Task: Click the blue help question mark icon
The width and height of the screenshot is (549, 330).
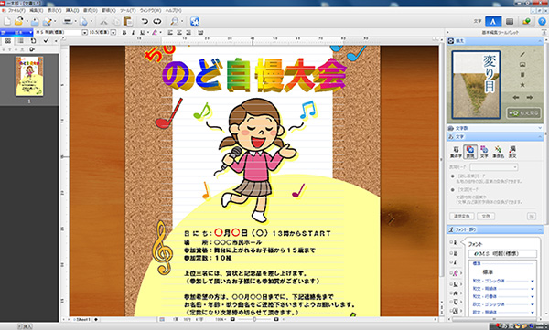Action: [x=542, y=21]
